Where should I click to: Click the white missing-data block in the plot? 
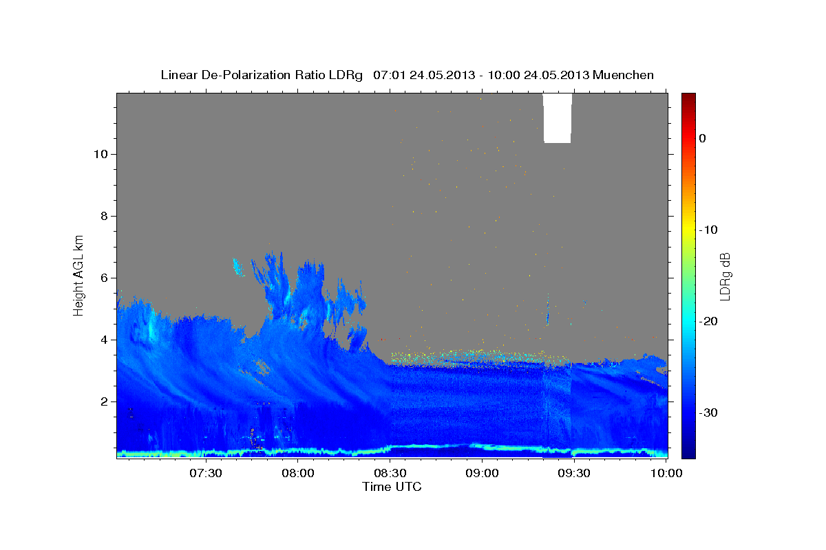[558, 118]
